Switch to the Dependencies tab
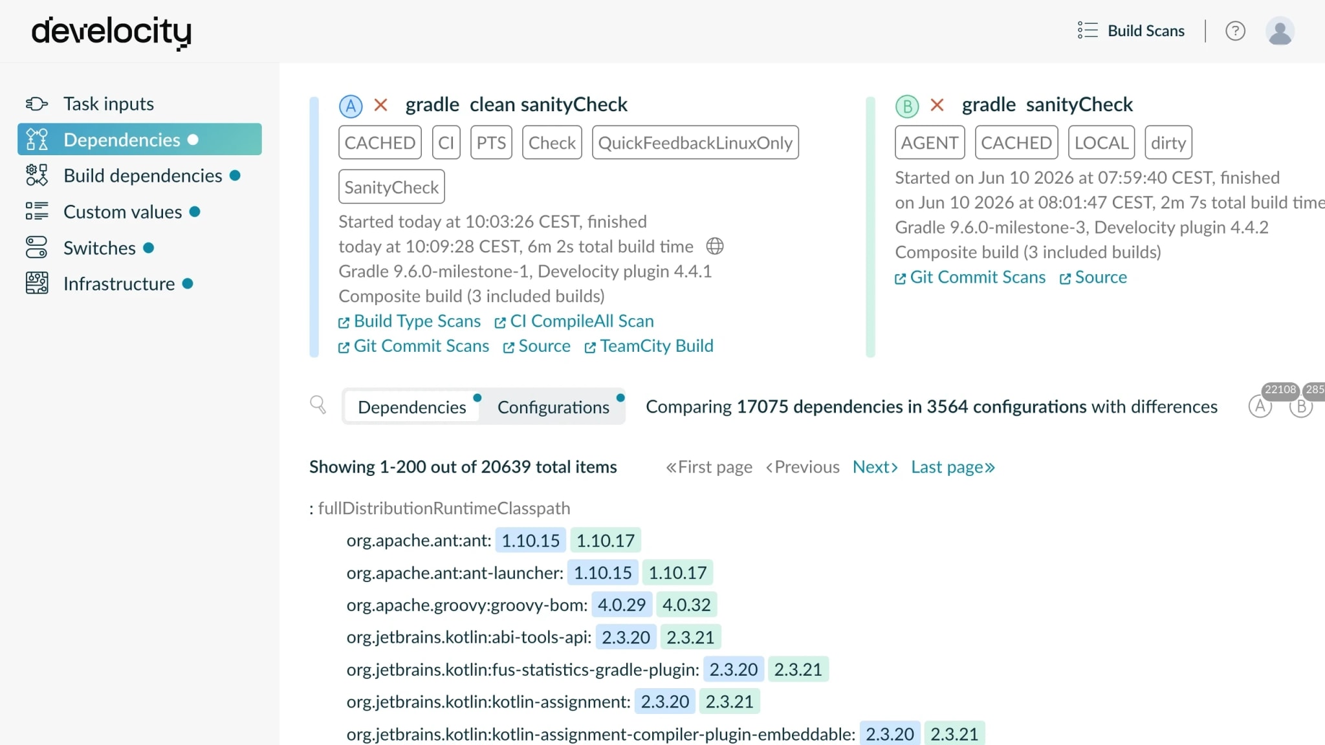The width and height of the screenshot is (1325, 745). (x=411, y=407)
